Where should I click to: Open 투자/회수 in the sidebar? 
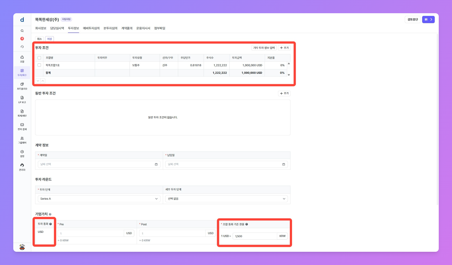click(x=22, y=72)
